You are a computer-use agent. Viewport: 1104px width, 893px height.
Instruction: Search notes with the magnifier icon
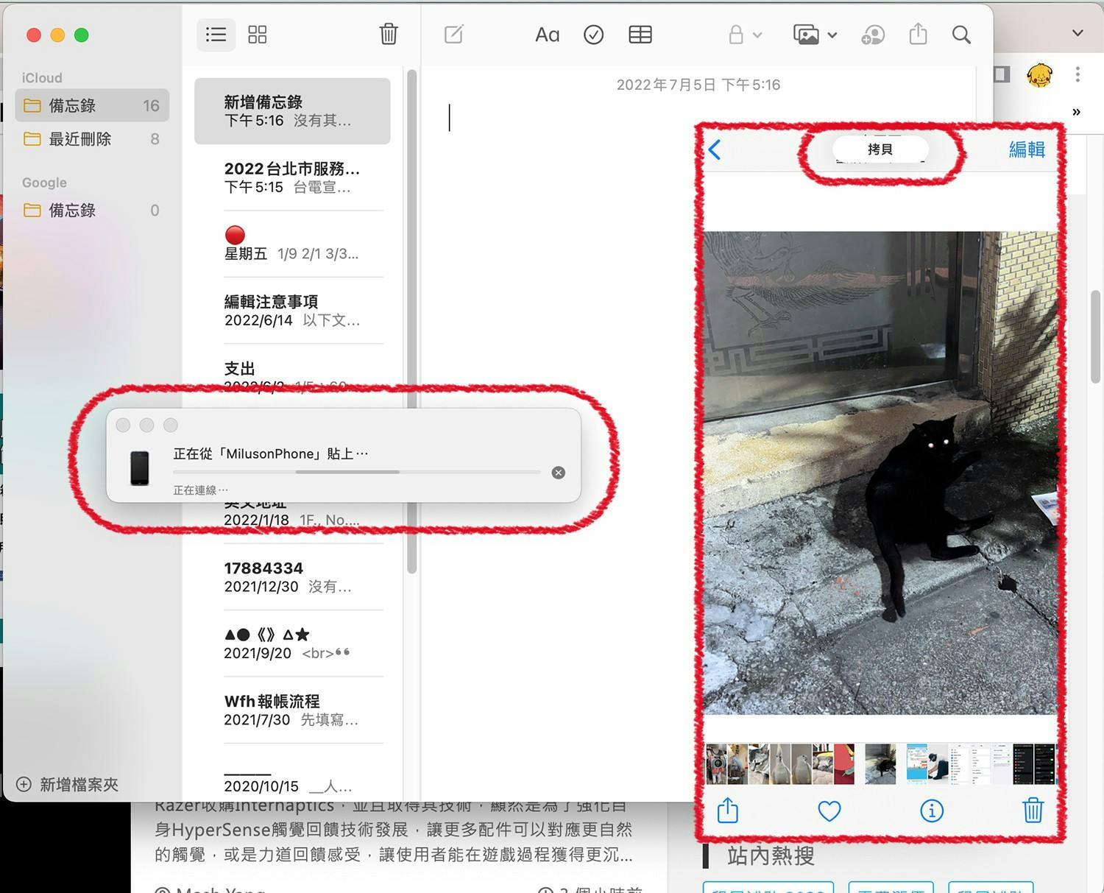[x=961, y=35]
